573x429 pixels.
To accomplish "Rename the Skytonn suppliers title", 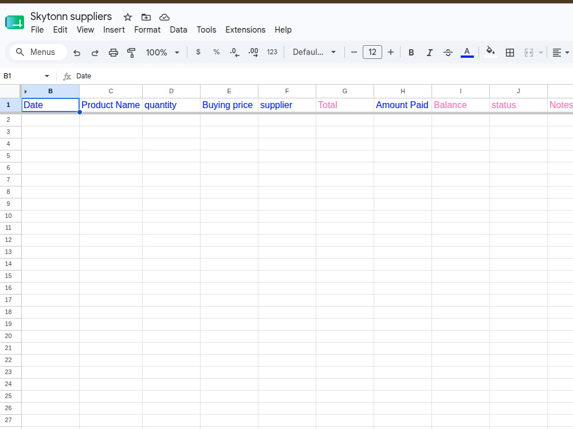I will 71,17.
